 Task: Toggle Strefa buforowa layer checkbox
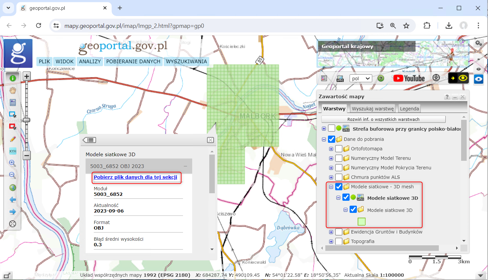[332, 128]
